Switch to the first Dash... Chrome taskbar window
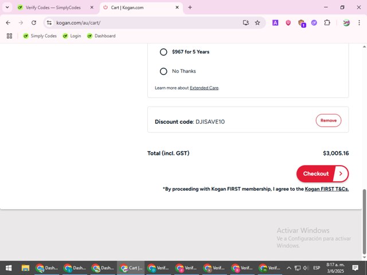The width and height of the screenshot is (367, 275). (x=46, y=268)
